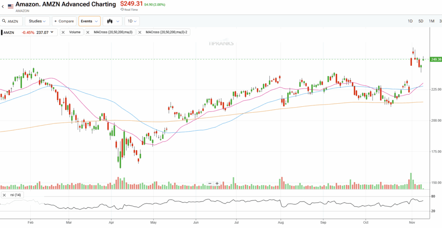Zoom out the chart with minus button
Image resolution: width=442 pixels, height=228 pixels.
click(x=210, y=183)
